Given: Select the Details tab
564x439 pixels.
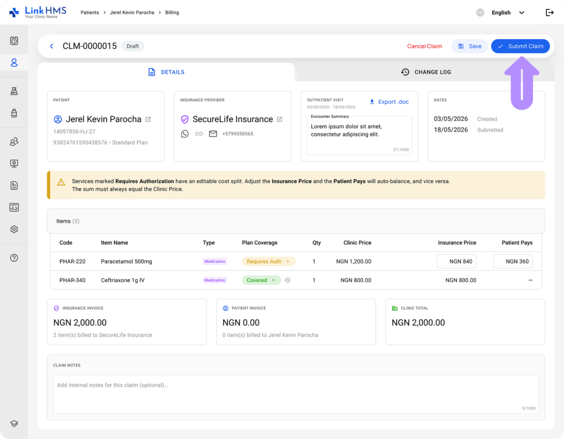Looking at the screenshot, I should coord(166,72).
